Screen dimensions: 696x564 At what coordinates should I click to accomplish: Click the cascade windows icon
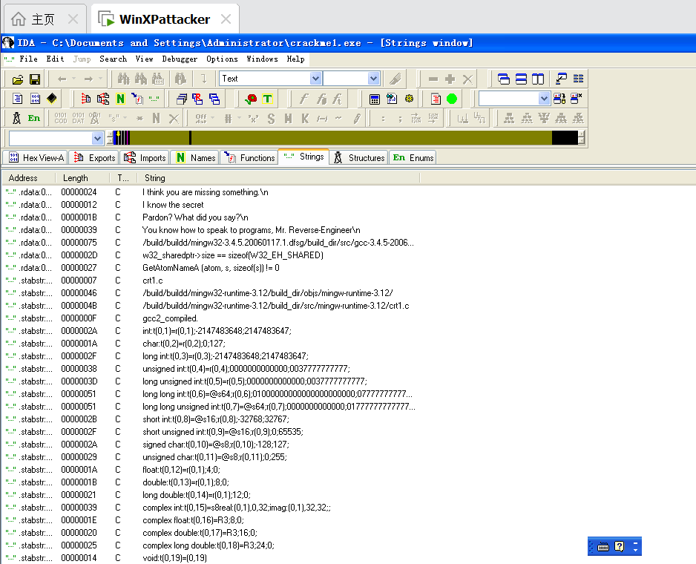click(x=504, y=79)
